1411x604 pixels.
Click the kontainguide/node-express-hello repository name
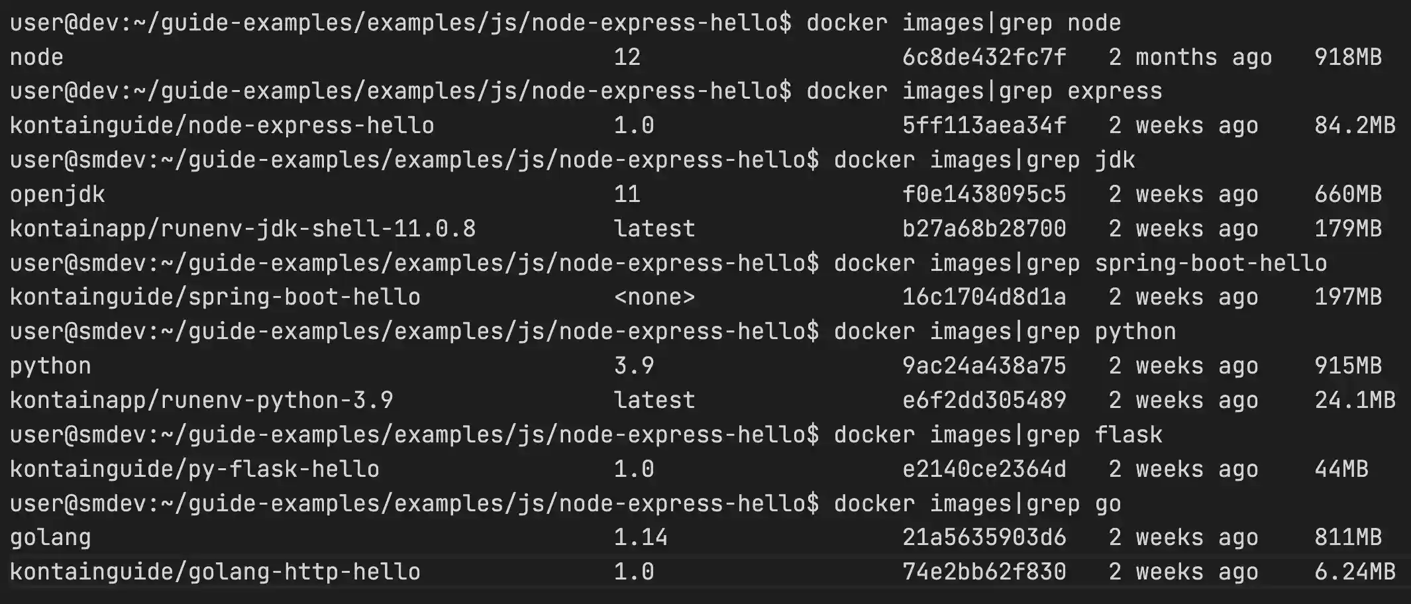222,126
